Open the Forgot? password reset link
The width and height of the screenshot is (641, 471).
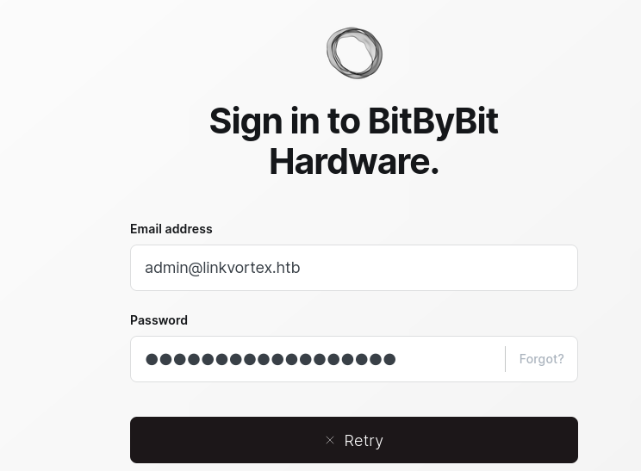(541, 359)
